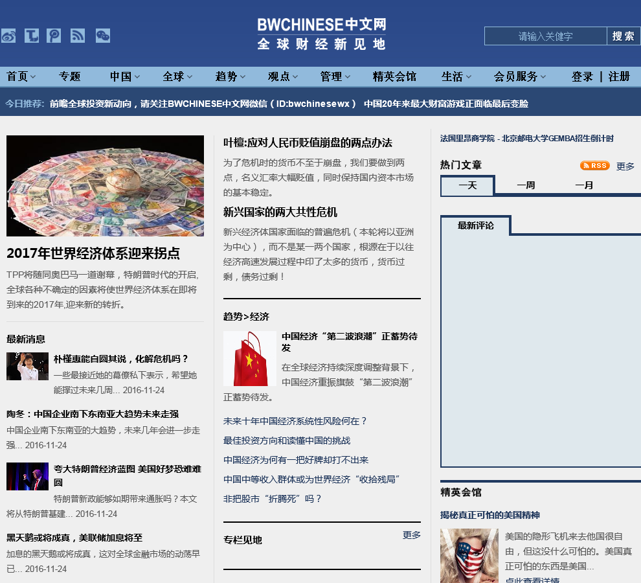Click the 趋势>经济 section heading
The image size is (641, 583).
246,317
